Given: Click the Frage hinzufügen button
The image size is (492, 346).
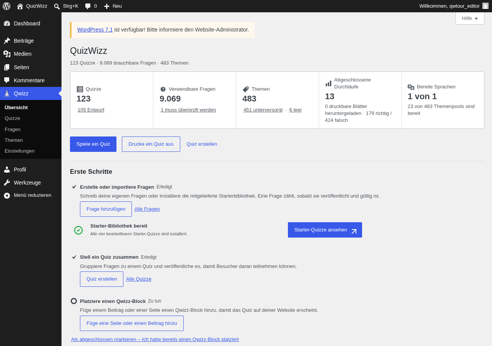Looking at the screenshot, I should coord(106,209).
